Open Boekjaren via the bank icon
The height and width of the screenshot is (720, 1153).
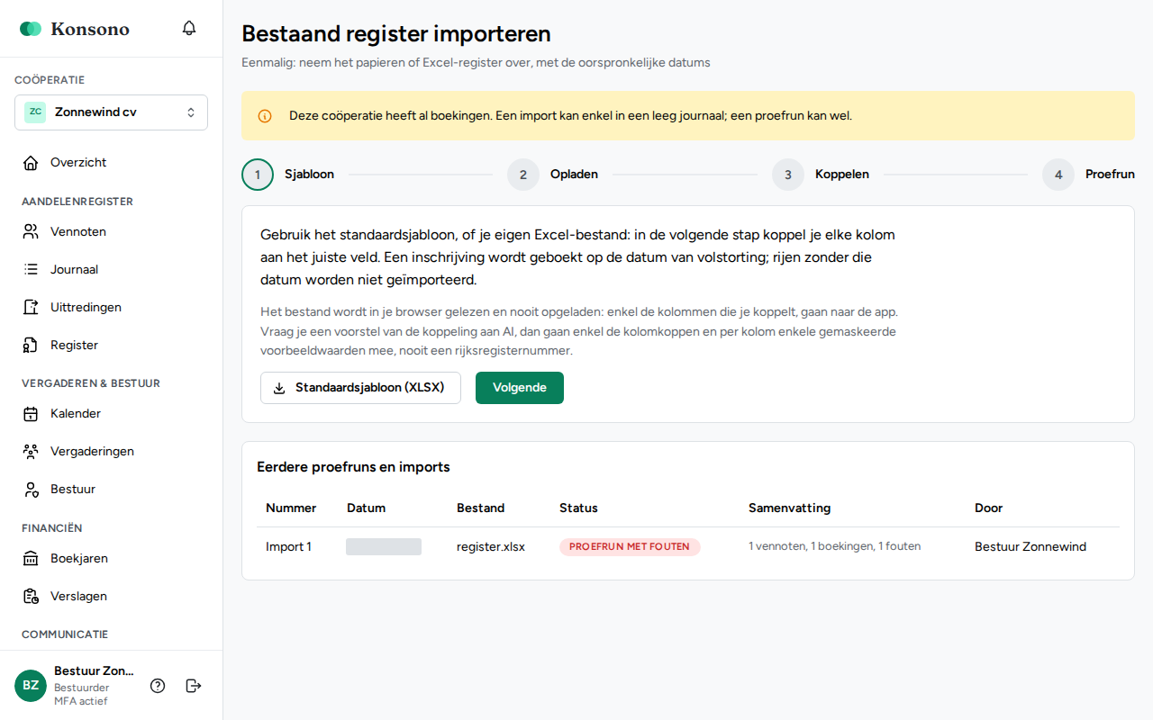31,559
